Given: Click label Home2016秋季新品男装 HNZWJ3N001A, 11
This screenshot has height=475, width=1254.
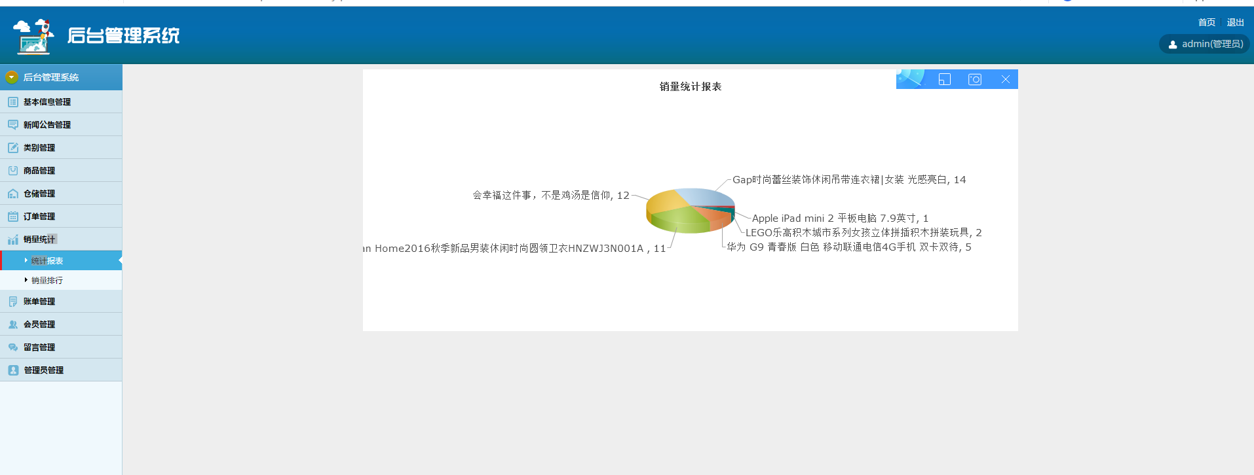Looking at the screenshot, I should pyautogui.click(x=515, y=248).
